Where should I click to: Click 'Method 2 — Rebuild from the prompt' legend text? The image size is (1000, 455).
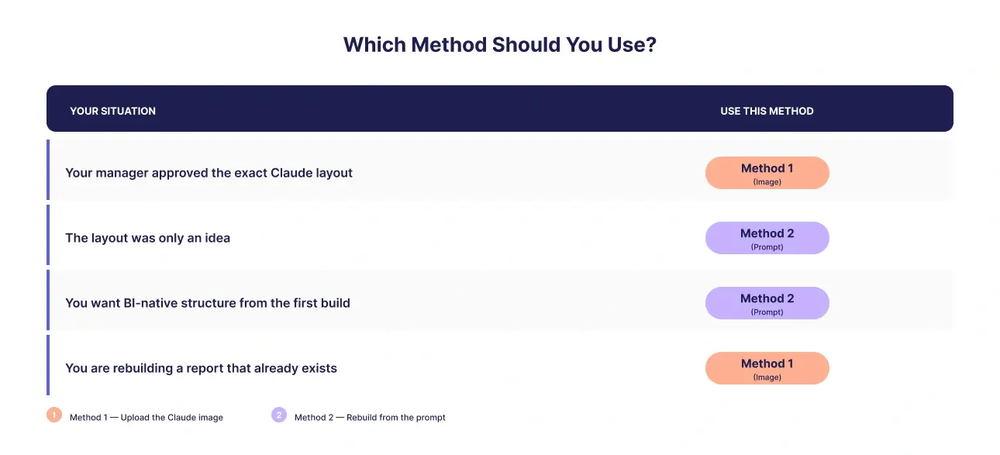pos(370,417)
